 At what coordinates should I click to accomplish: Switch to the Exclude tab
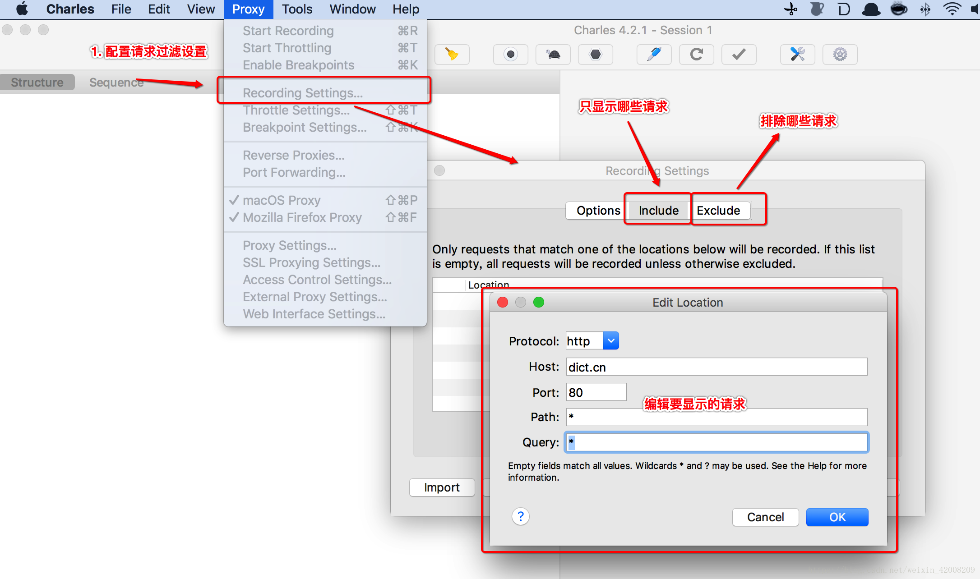coord(719,210)
